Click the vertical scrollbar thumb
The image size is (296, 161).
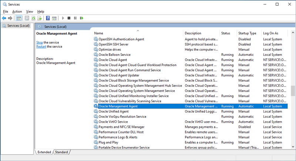point(293,91)
